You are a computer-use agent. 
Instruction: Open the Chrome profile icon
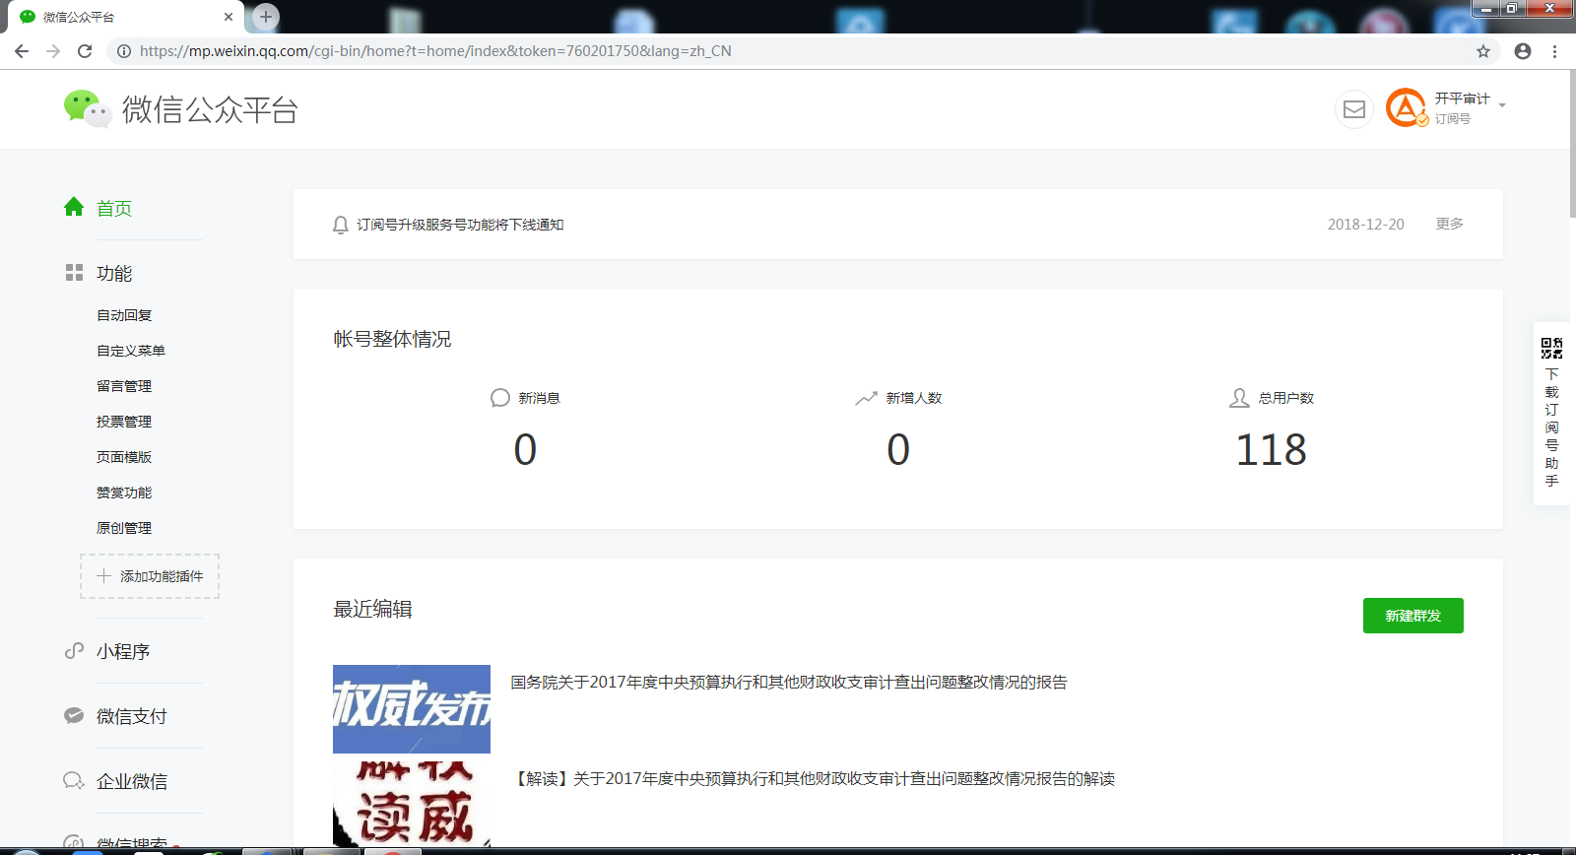click(x=1523, y=51)
